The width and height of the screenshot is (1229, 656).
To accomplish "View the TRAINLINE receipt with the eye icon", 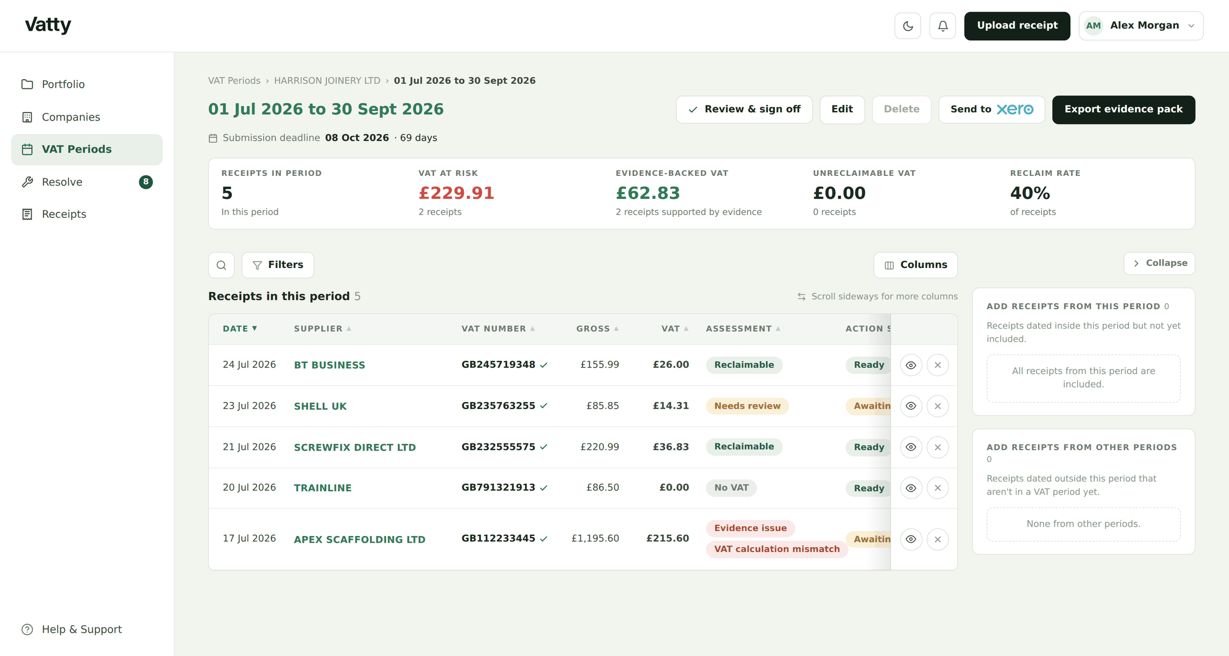I will click(x=911, y=488).
